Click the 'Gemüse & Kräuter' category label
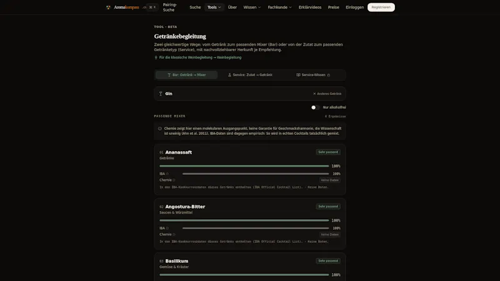The width and height of the screenshot is (500, 281). 174,267
